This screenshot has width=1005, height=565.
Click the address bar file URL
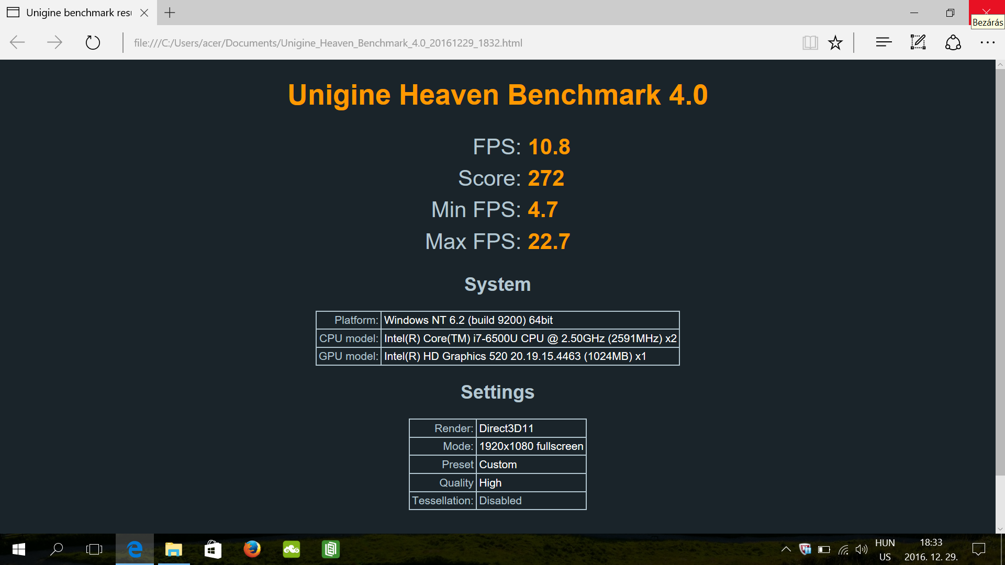[x=328, y=43]
